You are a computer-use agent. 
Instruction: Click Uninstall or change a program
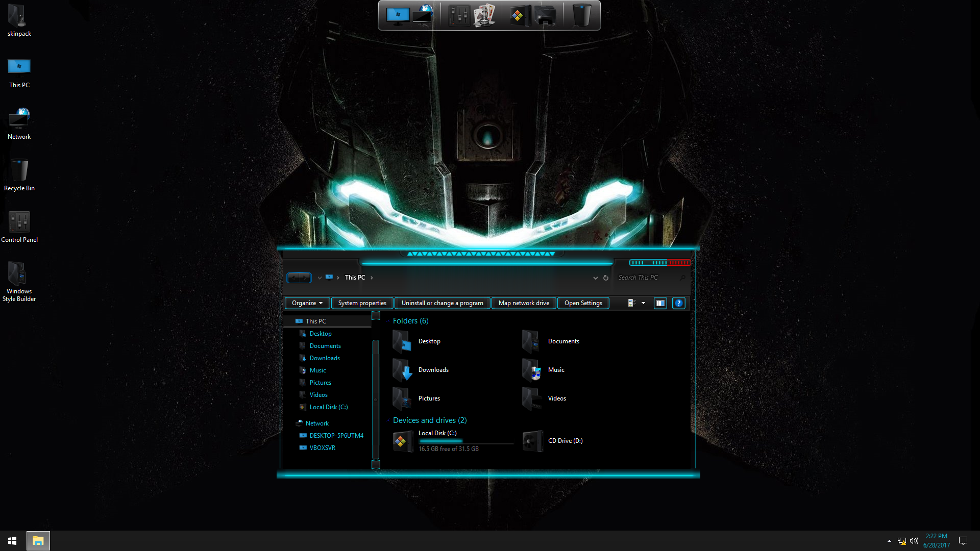click(442, 303)
